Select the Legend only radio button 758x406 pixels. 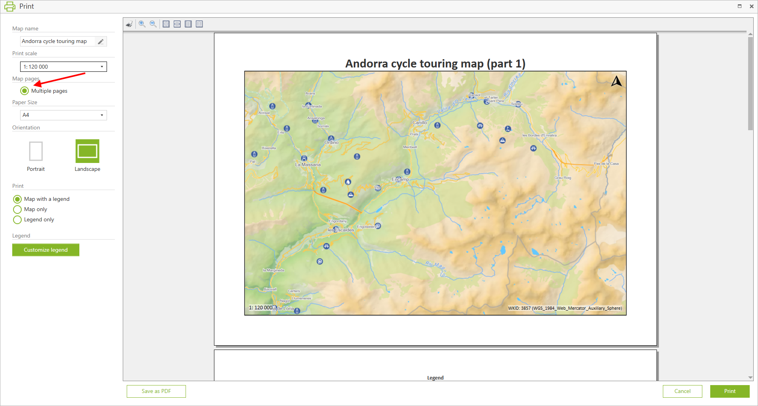(17, 220)
